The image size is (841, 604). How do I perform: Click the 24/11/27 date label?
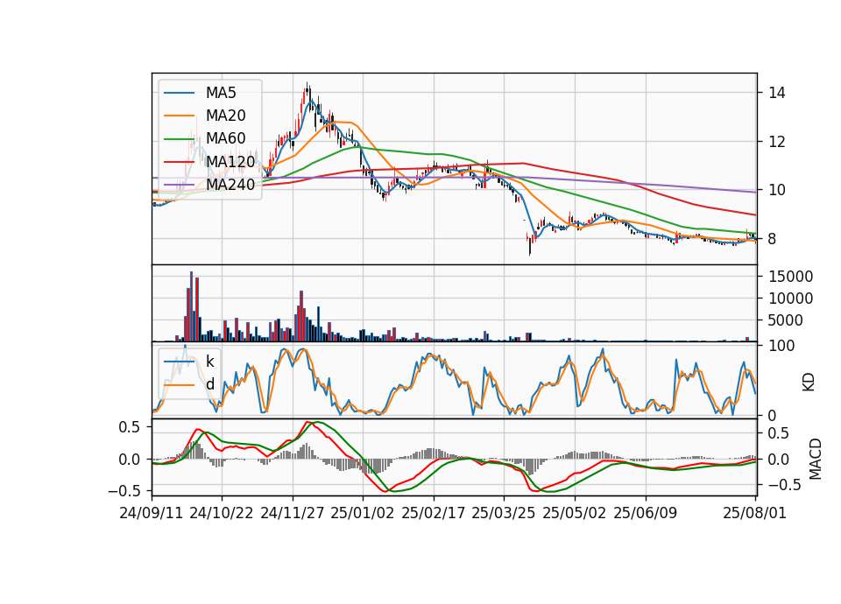pos(293,513)
